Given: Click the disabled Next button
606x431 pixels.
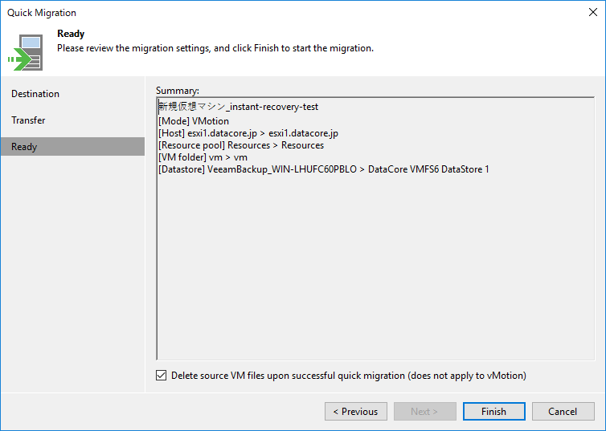Looking at the screenshot, I should [424, 411].
